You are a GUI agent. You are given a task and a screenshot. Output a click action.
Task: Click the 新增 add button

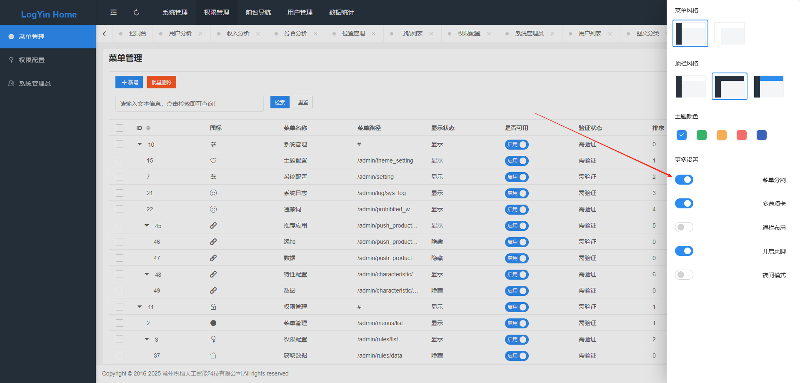[129, 82]
